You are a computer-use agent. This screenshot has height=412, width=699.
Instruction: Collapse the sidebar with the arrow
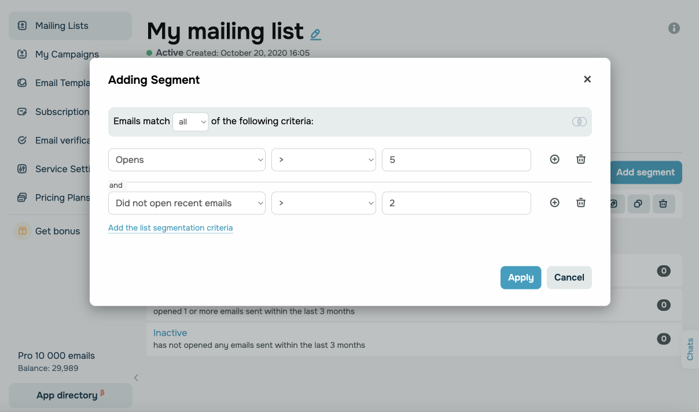point(137,378)
